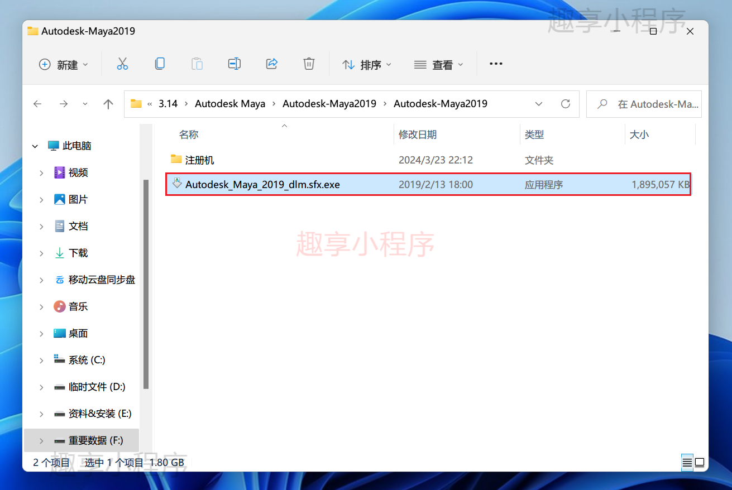
Task: Click the Autodesk Maya breadcrumb segment
Action: (x=230, y=104)
